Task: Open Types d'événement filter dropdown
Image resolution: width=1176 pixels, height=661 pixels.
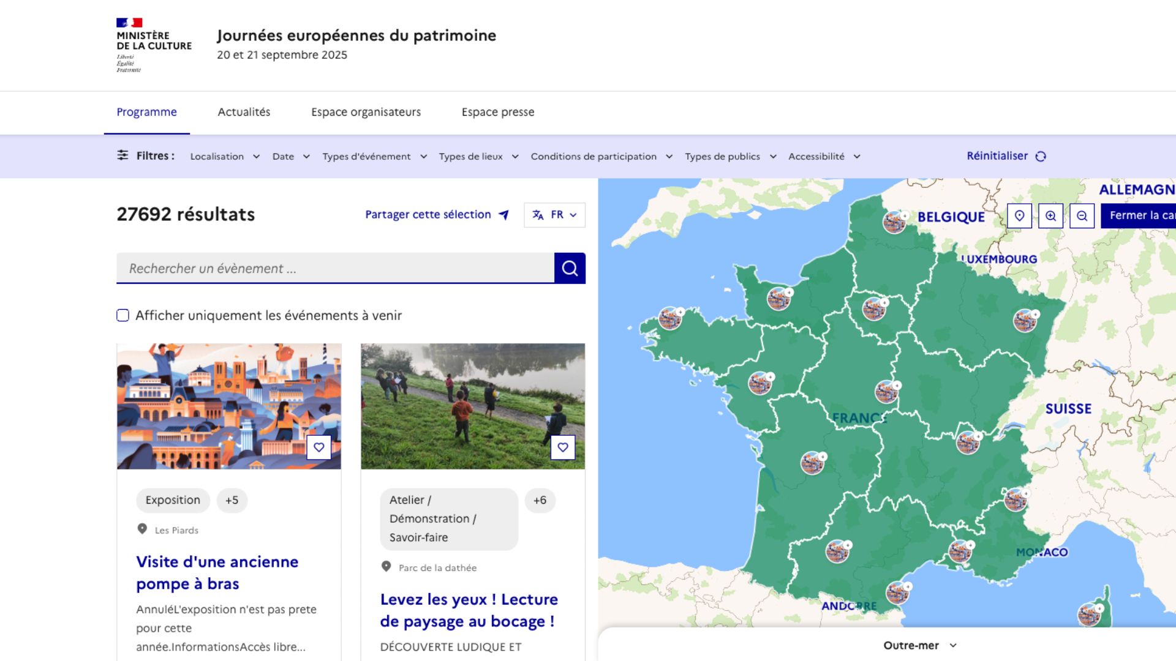Action: click(375, 157)
